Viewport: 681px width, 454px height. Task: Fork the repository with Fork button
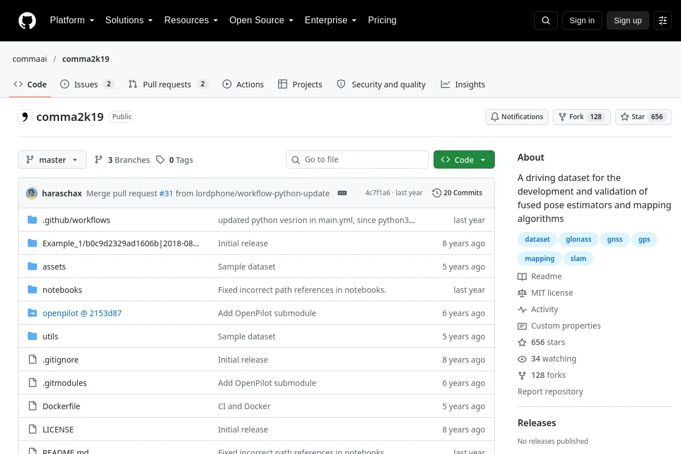point(582,117)
